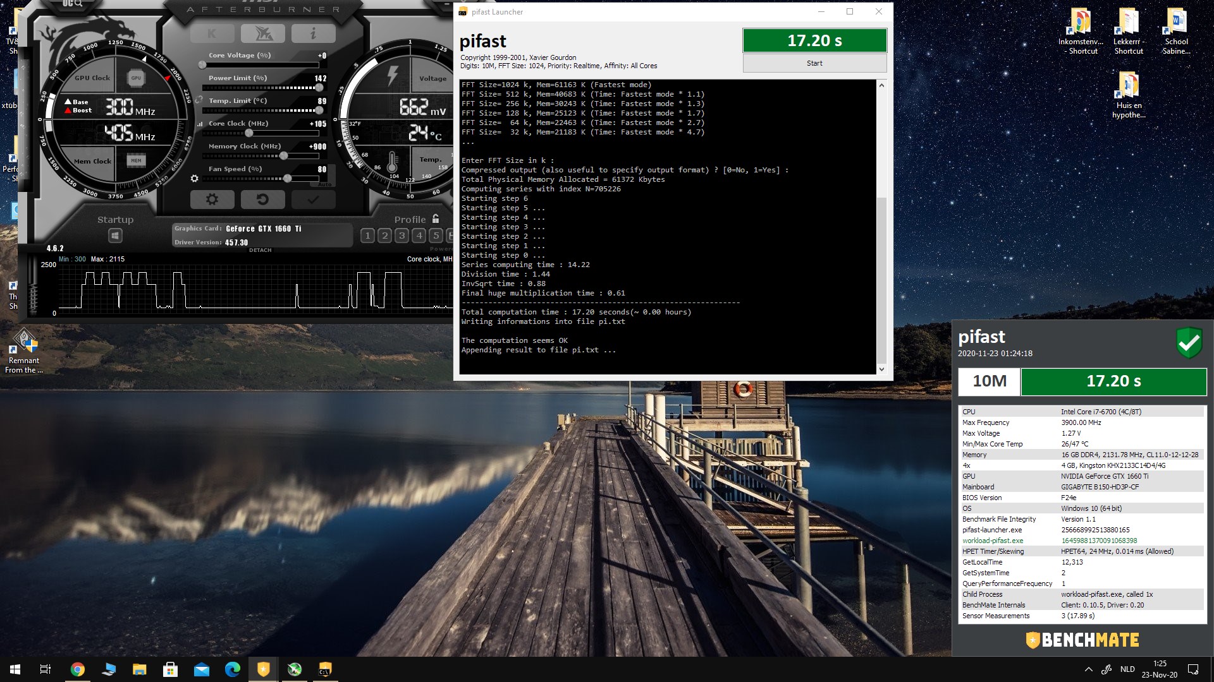Open Inkomstenv... Shortcut on desktop

[1081, 32]
